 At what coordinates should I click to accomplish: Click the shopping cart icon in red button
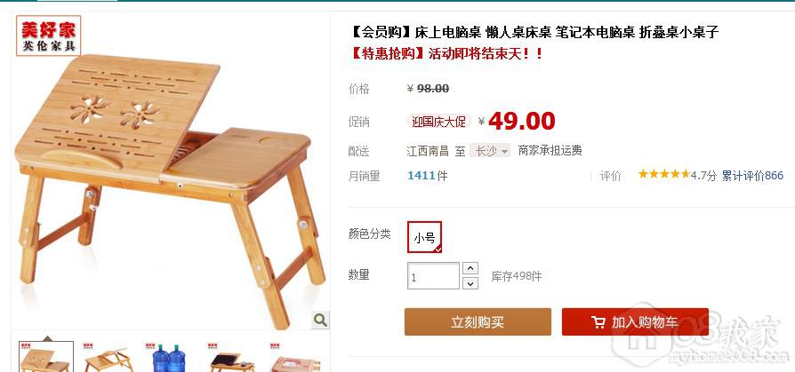(598, 322)
